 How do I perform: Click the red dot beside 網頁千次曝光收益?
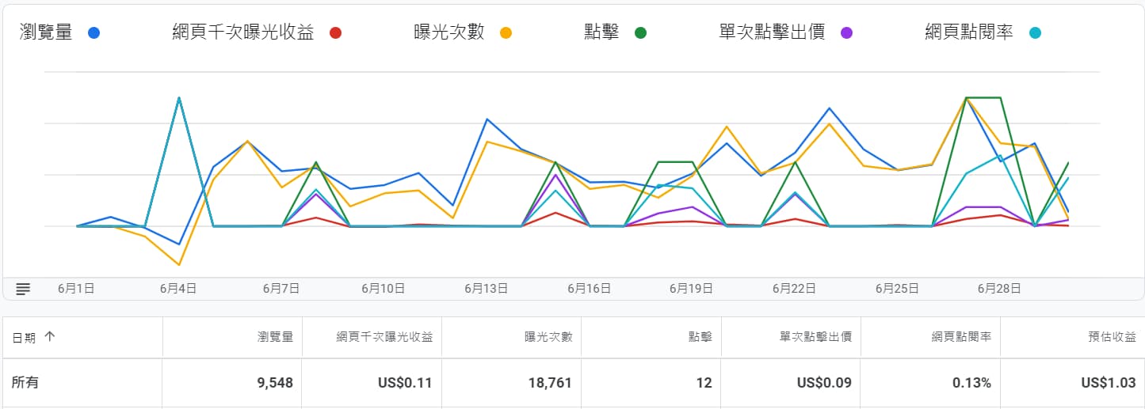335,33
